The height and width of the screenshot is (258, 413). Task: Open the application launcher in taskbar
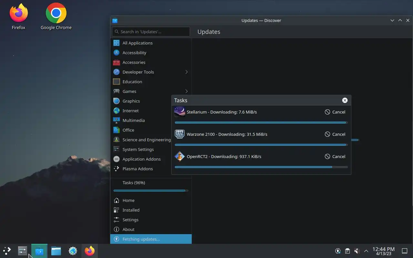7,251
